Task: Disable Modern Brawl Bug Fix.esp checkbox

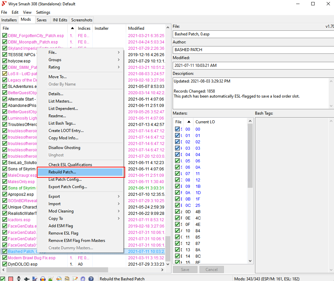Action: [x=5, y=258]
